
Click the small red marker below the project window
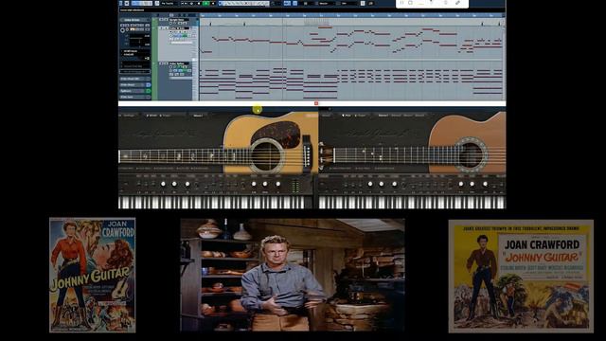point(316,103)
